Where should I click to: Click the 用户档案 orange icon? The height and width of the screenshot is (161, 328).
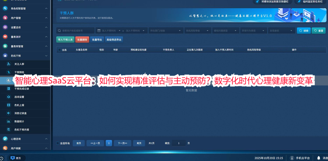5,148
